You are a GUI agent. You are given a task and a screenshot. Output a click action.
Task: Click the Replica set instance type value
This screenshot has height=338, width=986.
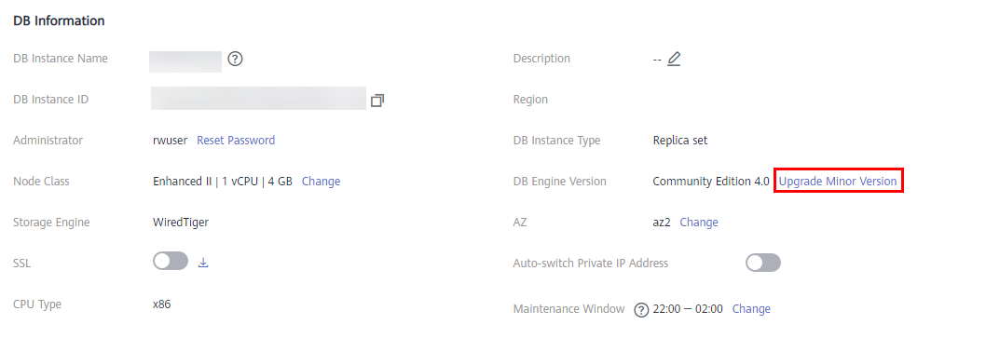click(680, 140)
